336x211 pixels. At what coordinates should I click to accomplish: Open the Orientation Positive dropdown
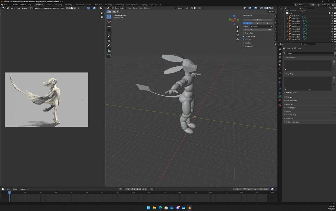[261, 26]
